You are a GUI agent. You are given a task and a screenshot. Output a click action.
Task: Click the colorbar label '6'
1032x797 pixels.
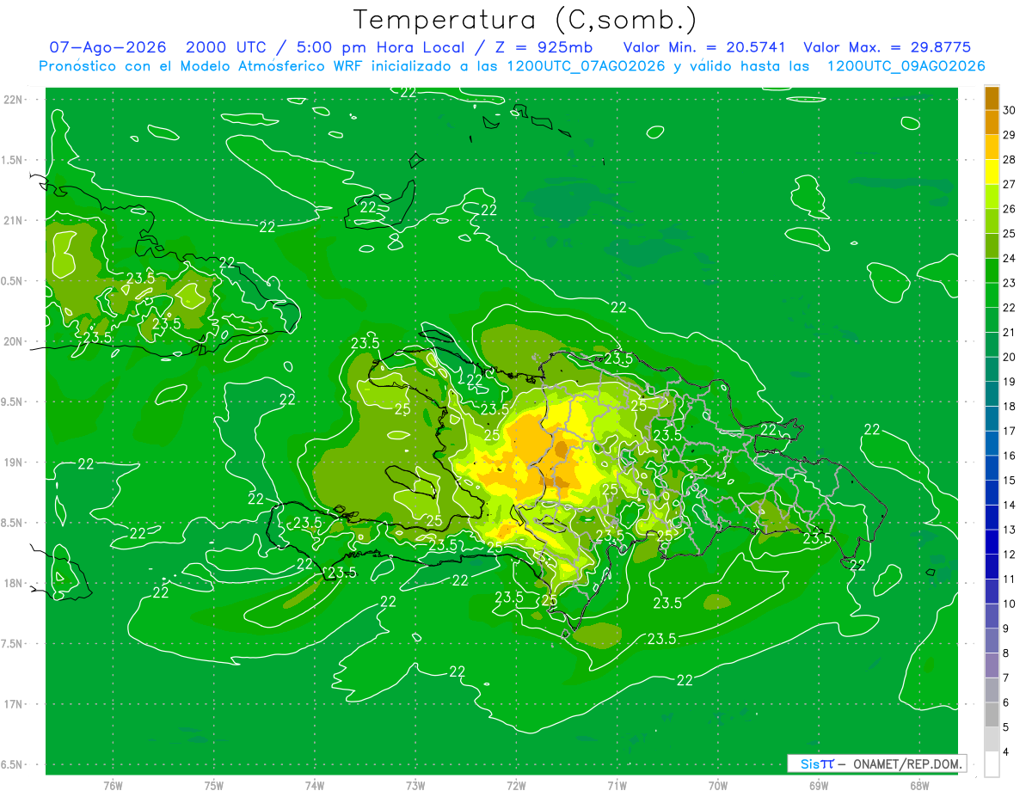[x=1007, y=702]
